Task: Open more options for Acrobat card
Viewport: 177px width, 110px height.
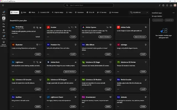Action: [x=48, y=37]
